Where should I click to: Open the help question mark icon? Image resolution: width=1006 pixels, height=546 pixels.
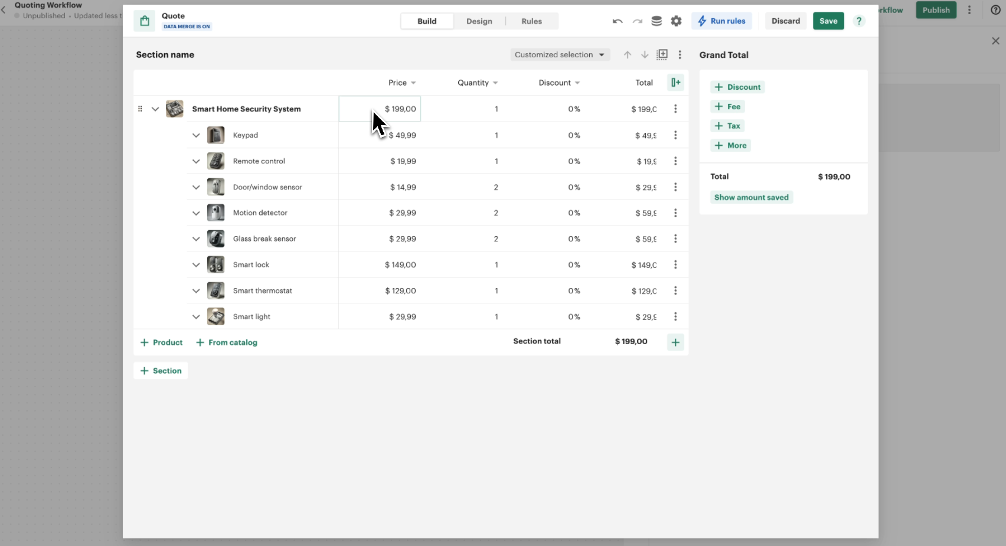(859, 21)
